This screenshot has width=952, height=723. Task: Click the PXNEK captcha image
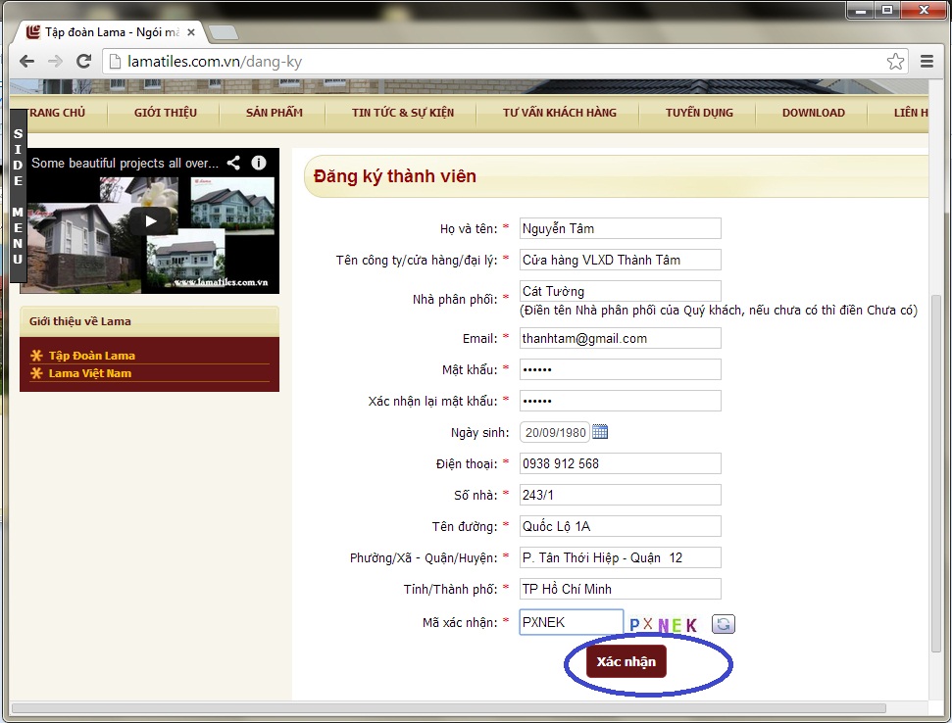click(x=664, y=625)
